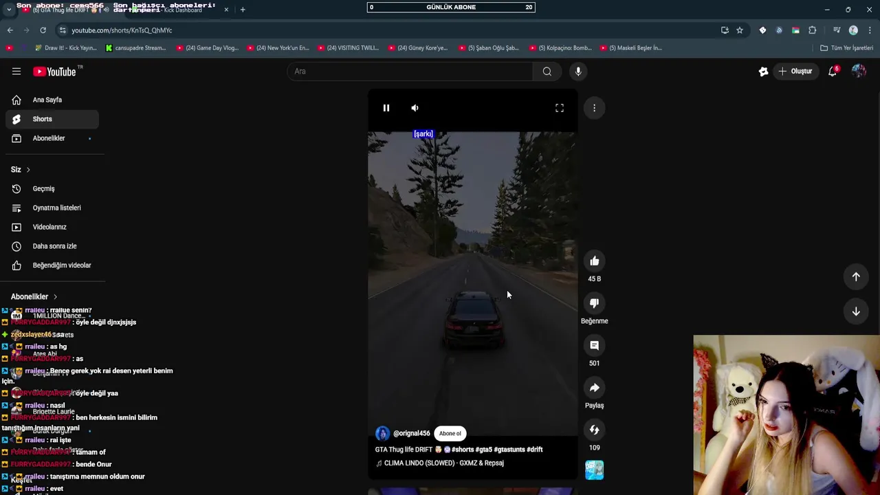This screenshot has width=880, height=495.
Task: Click the @orignal456 channel avatar
Action: pos(382,433)
